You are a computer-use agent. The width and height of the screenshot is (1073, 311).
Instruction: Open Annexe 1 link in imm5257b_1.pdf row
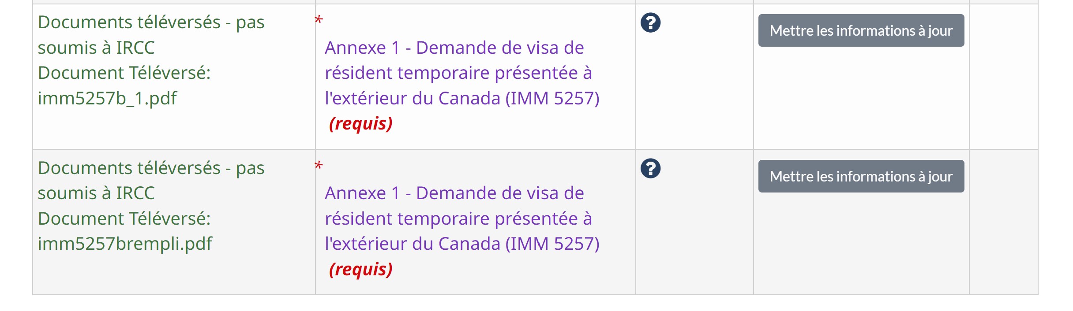[x=462, y=73]
